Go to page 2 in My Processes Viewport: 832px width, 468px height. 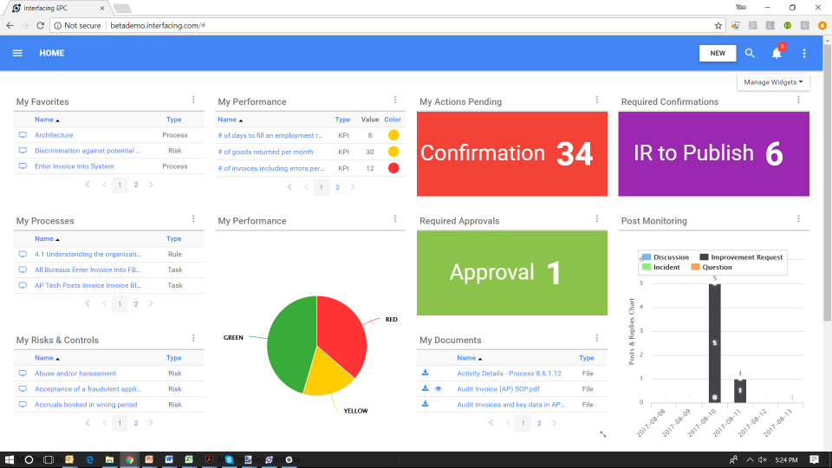tap(136, 304)
